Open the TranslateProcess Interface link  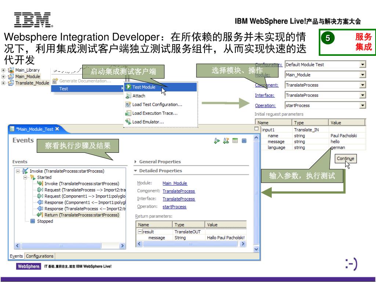point(179,199)
